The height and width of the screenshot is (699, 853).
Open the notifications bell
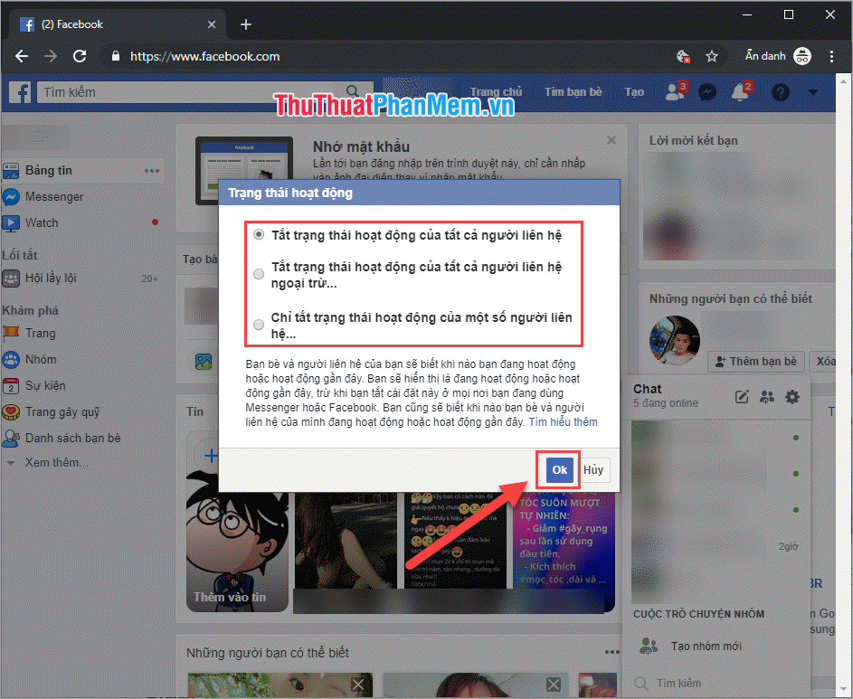(x=741, y=91)
